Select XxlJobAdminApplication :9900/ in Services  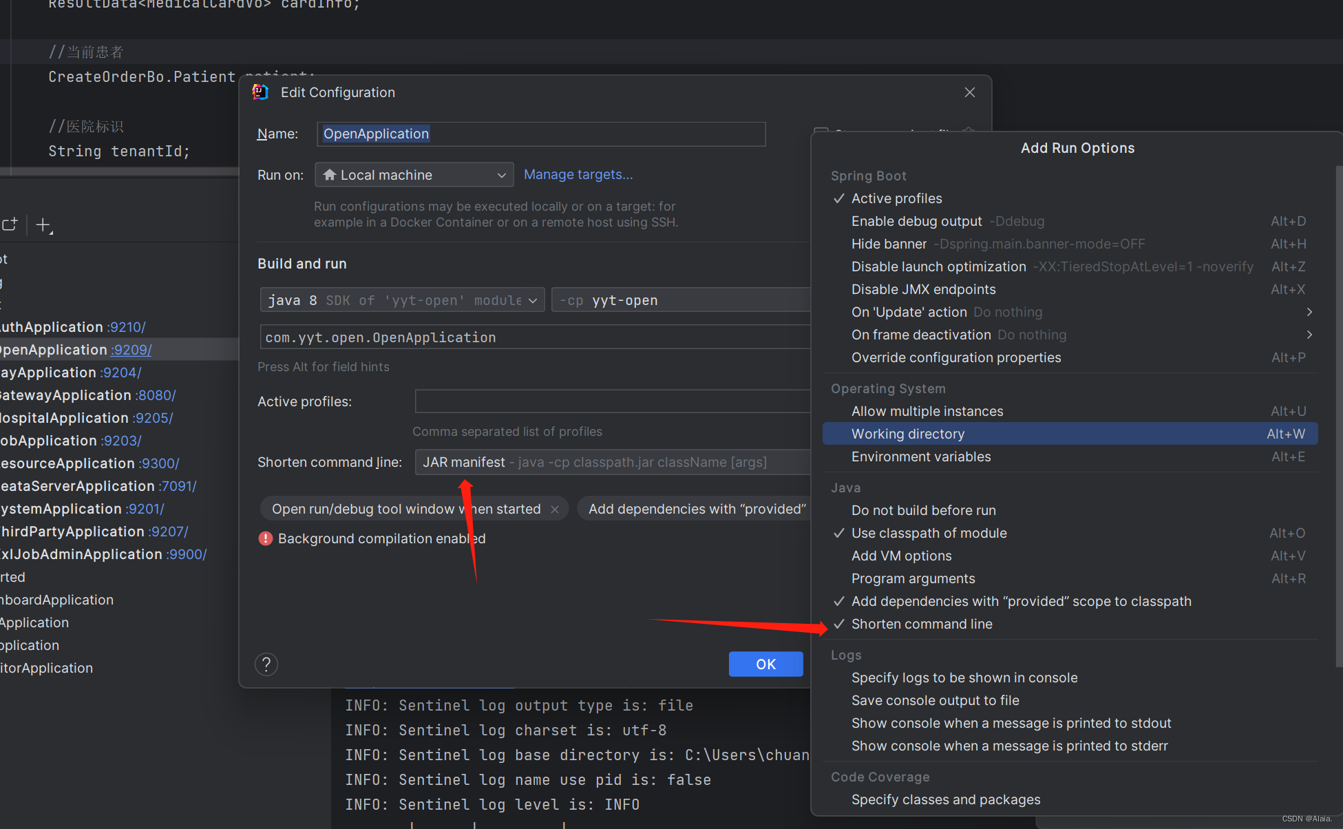click(103, 554)
